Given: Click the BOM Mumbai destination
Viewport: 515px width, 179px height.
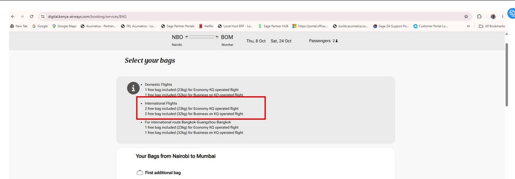Looking at the screenshot, I should point(227,40).
